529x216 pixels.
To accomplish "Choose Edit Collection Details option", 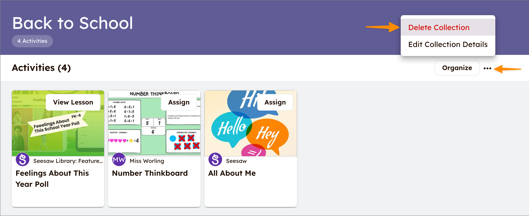I will coord(448,44).
